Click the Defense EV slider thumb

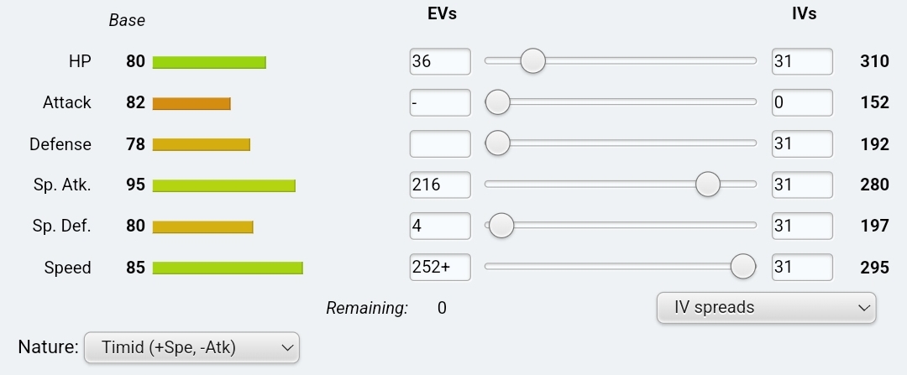click(498, 143)
